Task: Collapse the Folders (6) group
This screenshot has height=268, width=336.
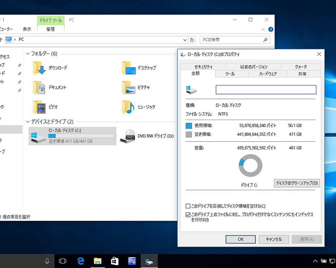Action: [28, 54]
